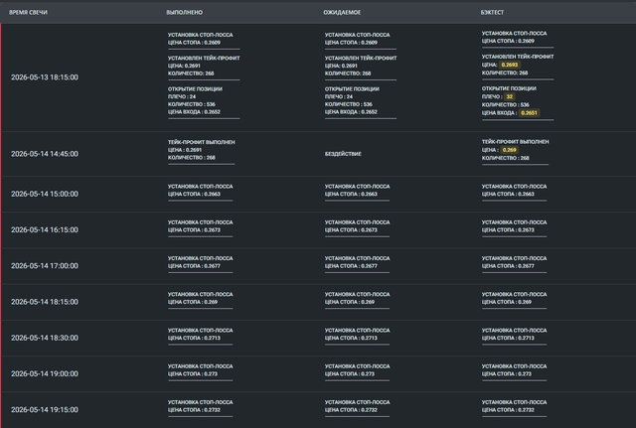Click the ВЫПОЛНЕНО column header
636x428 pixels.
point(184,12)
